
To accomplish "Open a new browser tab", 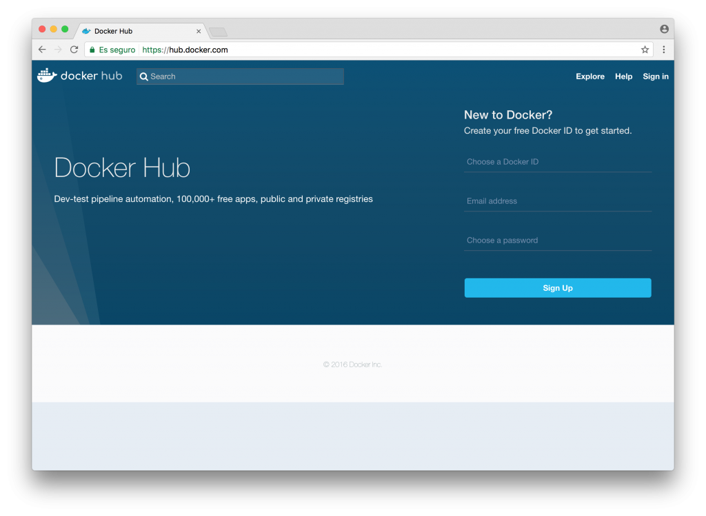I will 219,32.
